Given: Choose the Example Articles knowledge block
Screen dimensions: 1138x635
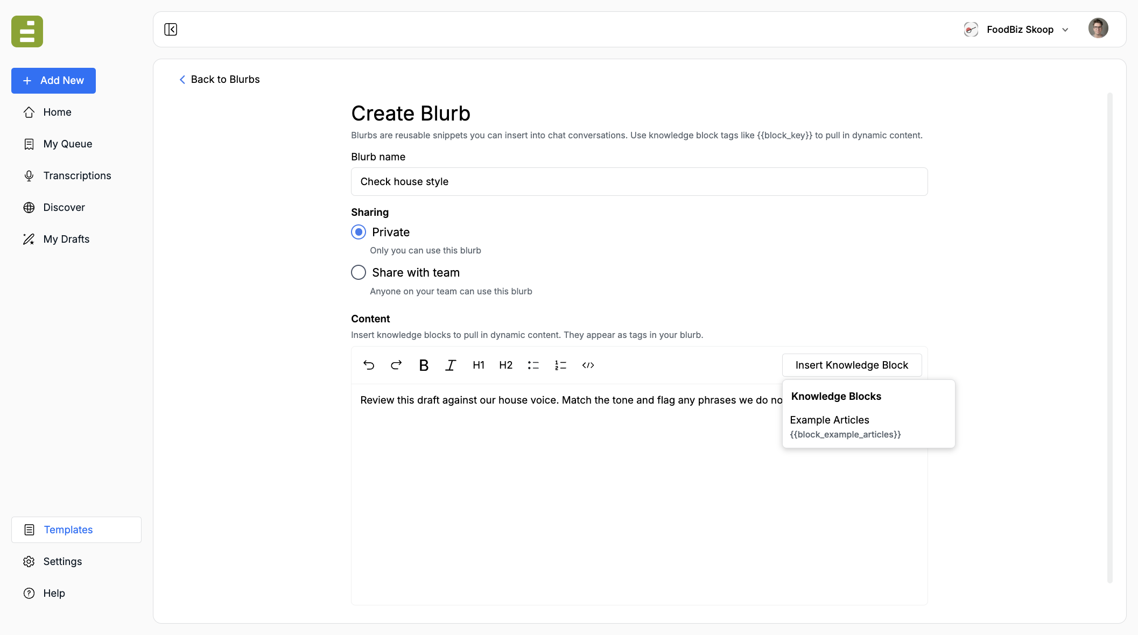Looking at the screenshot, I should 868,426.
